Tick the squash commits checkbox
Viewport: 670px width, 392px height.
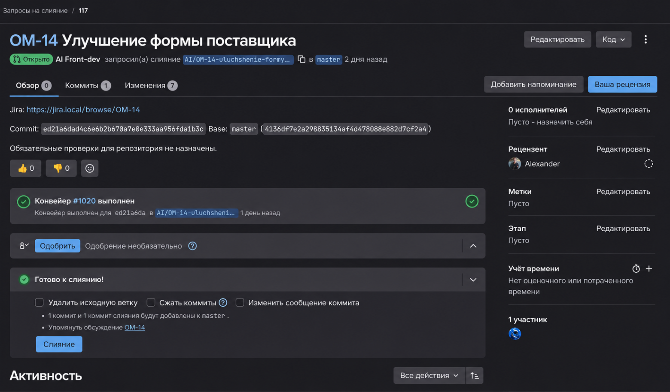151,302
